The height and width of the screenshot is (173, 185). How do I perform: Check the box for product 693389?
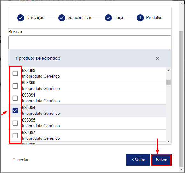coord(15,74)
